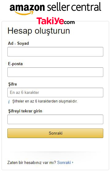Click the "Hesap oluşturun" heading

click(39, 31)
